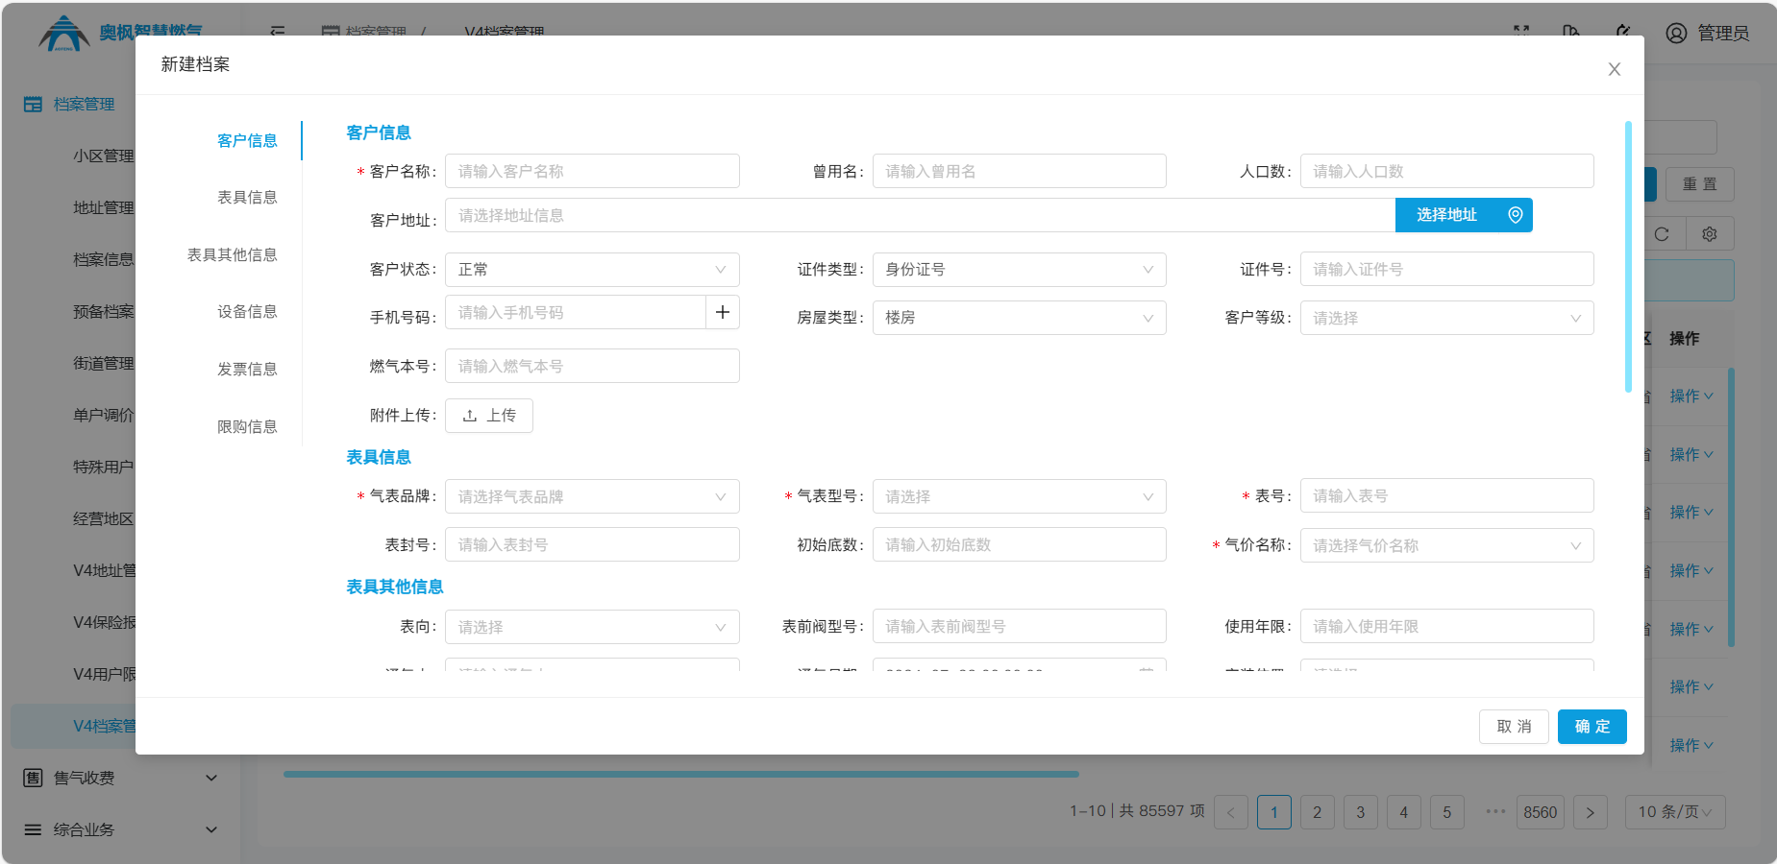
Task: Click the next page arrow
Action: tap(1591, 812)
